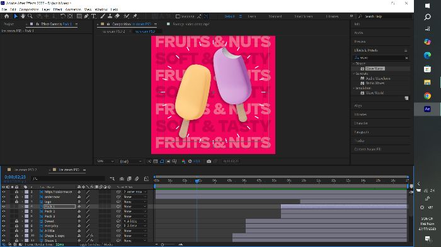Open the parent dropdown for Pack 1 layer
This screenshot has width=441, height=247.
point(135,206)
